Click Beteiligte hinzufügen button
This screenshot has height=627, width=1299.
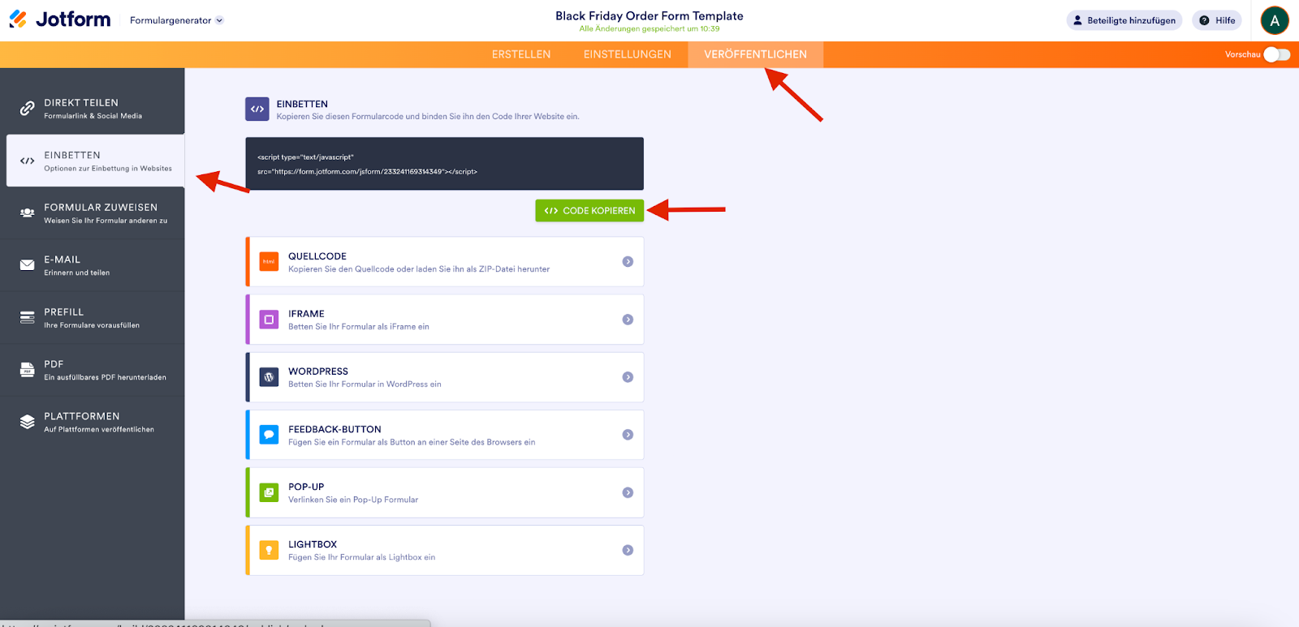click(1124, 20)
